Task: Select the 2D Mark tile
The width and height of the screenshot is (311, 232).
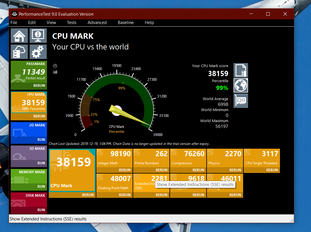Action: tap(29, 129)
